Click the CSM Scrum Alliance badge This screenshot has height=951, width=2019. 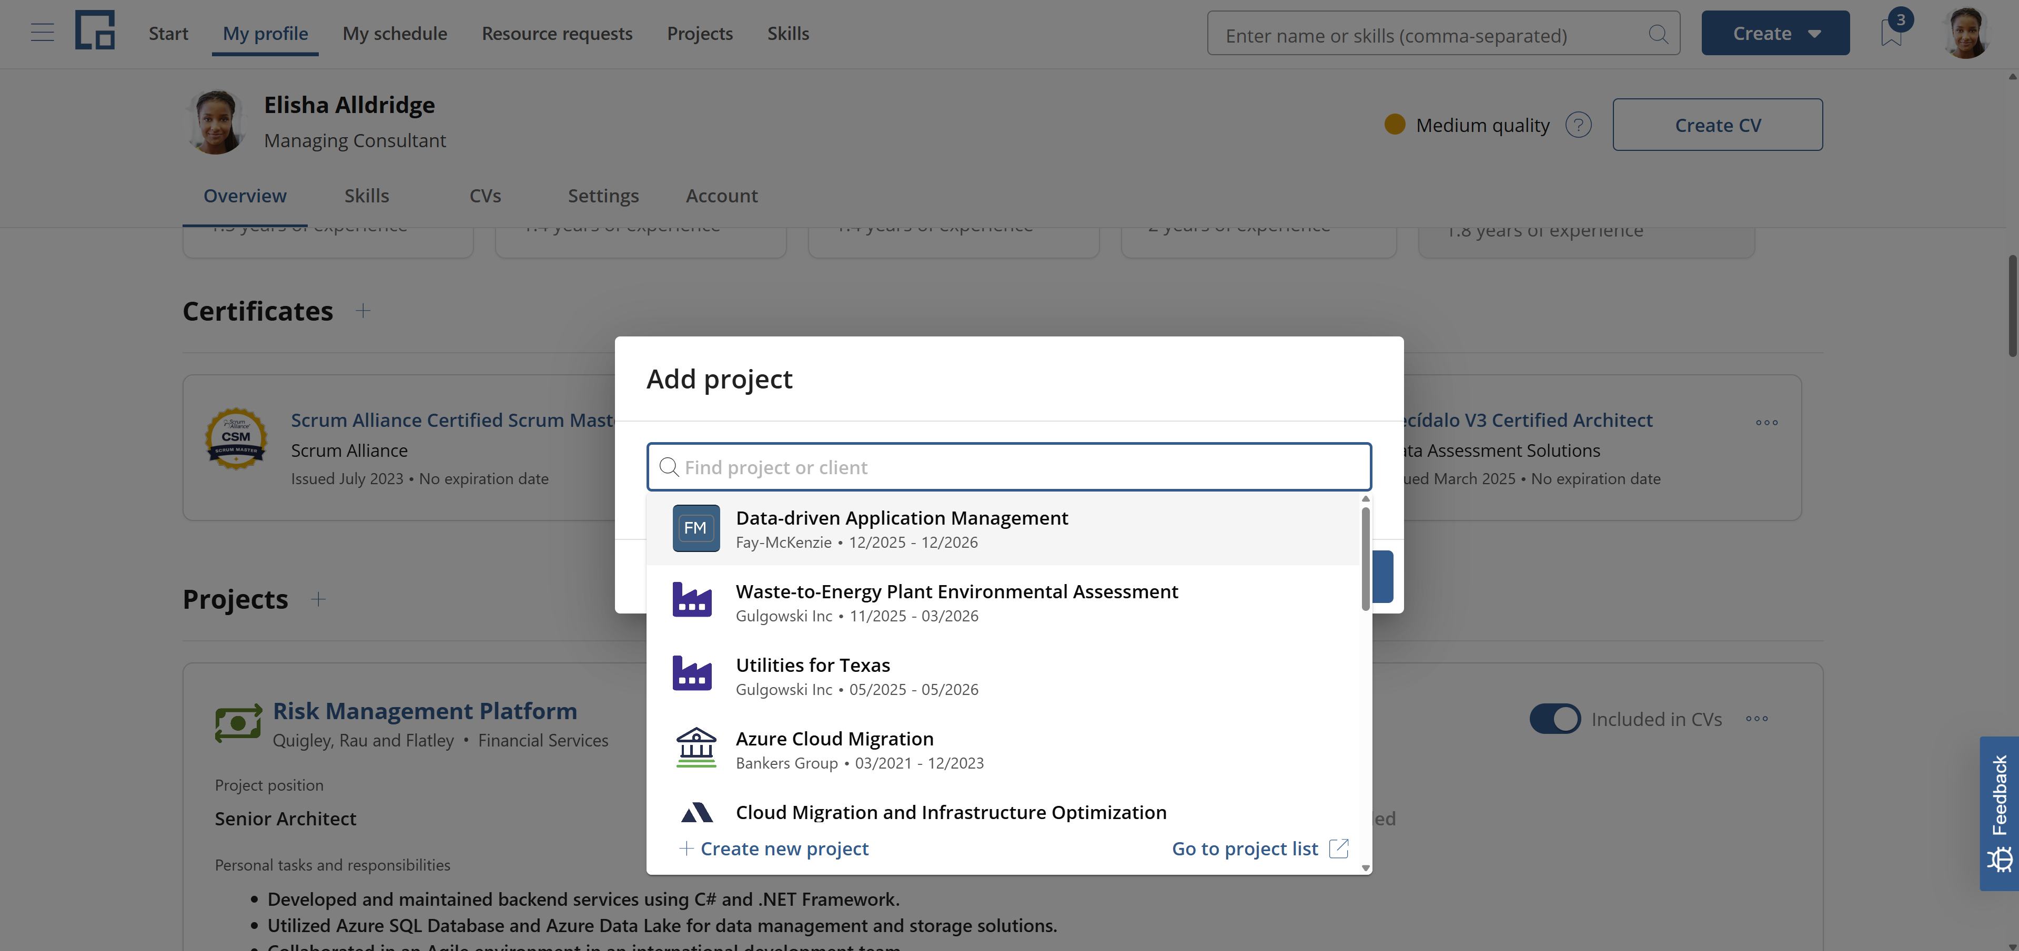pos(236,438)
